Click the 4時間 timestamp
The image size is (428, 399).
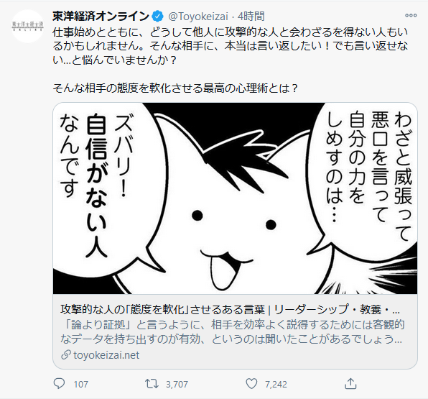point(251,17)
